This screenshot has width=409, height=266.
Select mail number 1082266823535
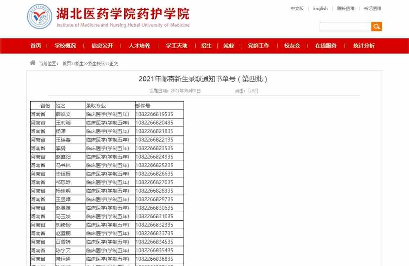pyautogui.click(x=155, y=149)
